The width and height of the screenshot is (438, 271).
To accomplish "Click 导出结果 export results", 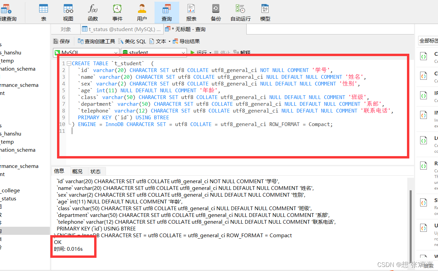I will click(x=186, y=41).
